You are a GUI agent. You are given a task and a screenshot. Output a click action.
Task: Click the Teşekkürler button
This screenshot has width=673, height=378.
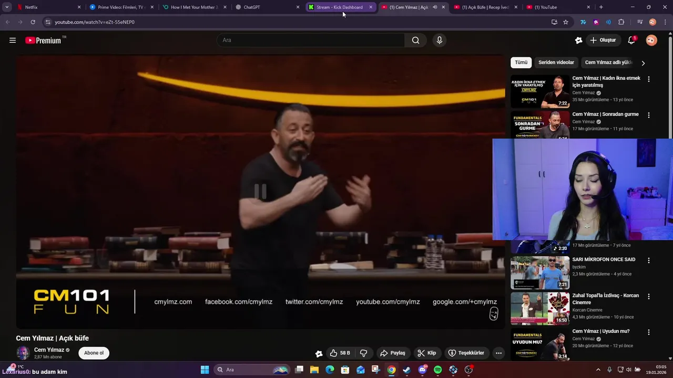click(466, 353)
